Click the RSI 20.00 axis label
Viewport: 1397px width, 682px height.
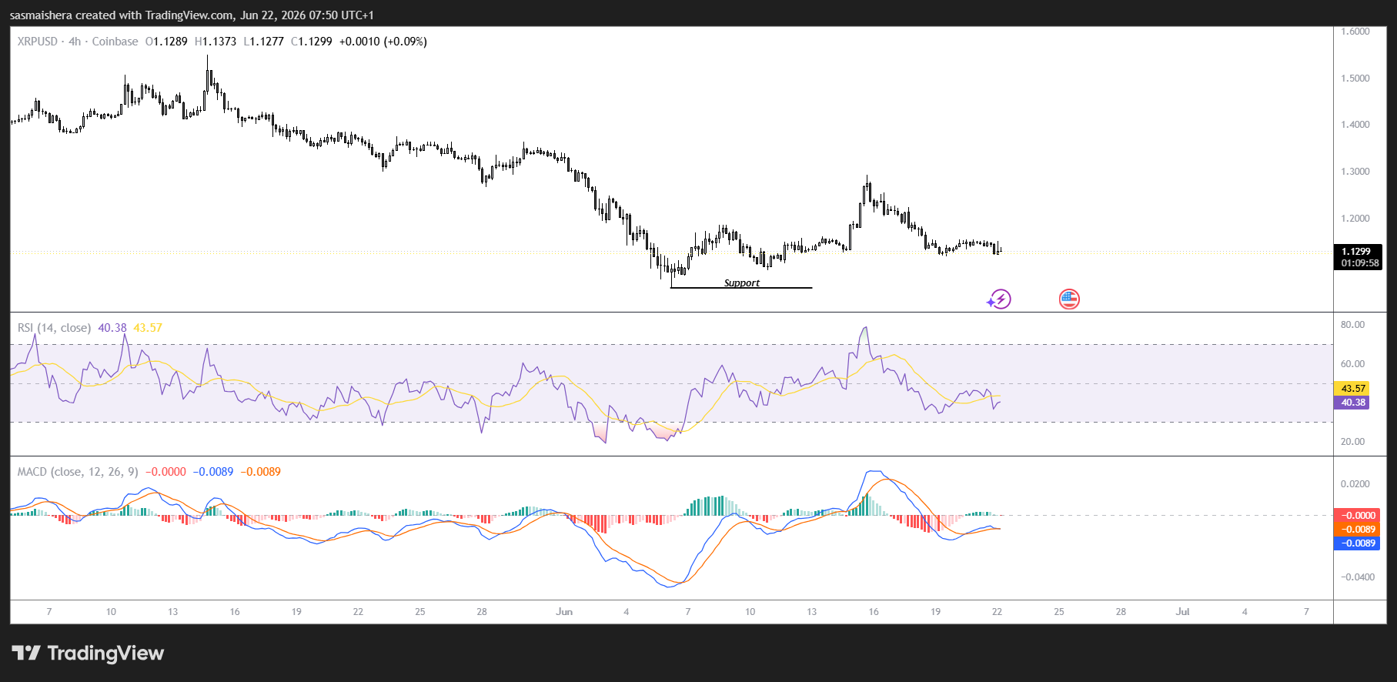(x=1352, y=442)
